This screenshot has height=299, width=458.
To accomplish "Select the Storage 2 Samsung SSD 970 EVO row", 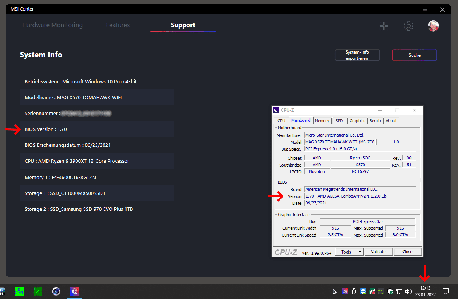I will click(97, 209).
